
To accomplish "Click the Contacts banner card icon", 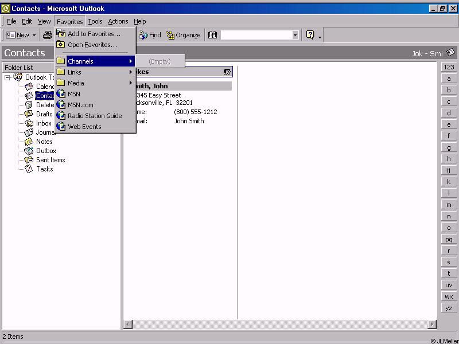I will tap(451, 52).
